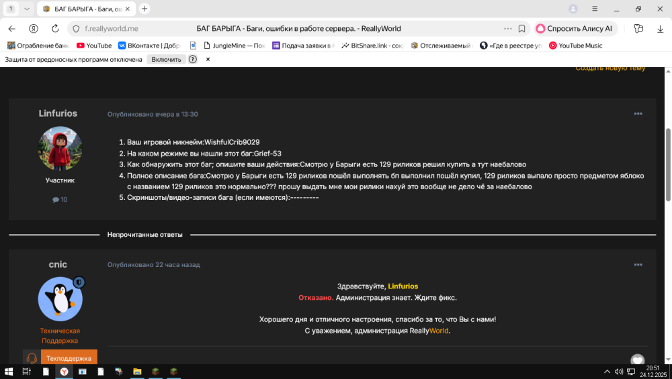The width and height of the screenshot is (672, 379).
Task: Open the volume icon in the system tray
Action: [619, 372]
